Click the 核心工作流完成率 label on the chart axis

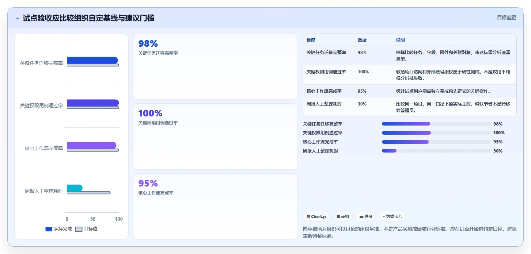pos(44,148)
